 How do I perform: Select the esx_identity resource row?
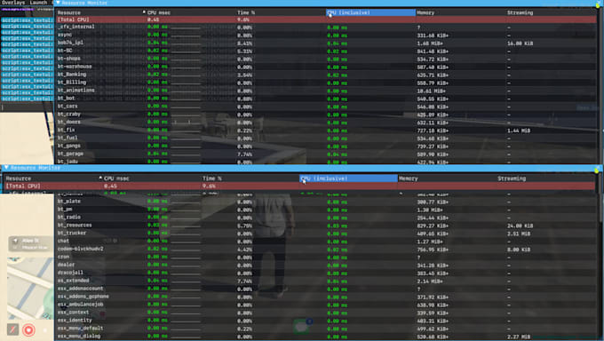325,321
